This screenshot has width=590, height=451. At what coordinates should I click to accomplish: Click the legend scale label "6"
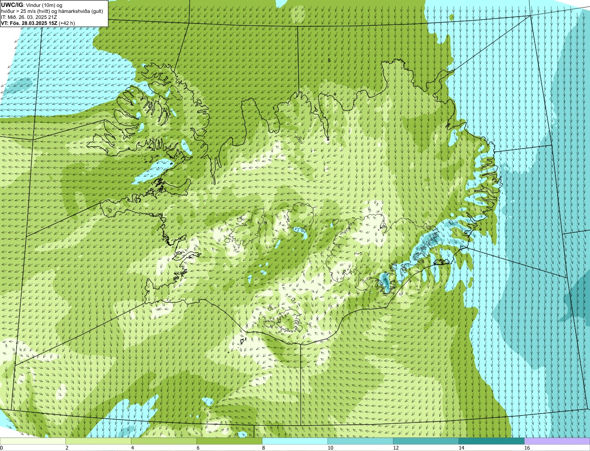pyautogui.click(x=198, y=448)
